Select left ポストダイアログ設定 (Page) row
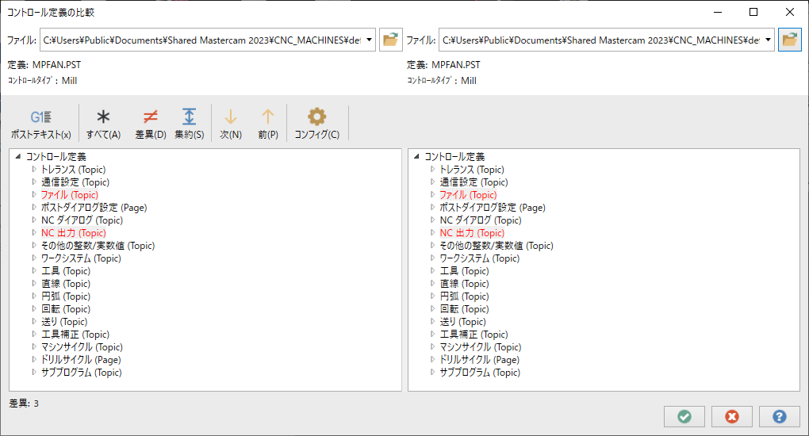The image size is (809, 436). [94, 208]
